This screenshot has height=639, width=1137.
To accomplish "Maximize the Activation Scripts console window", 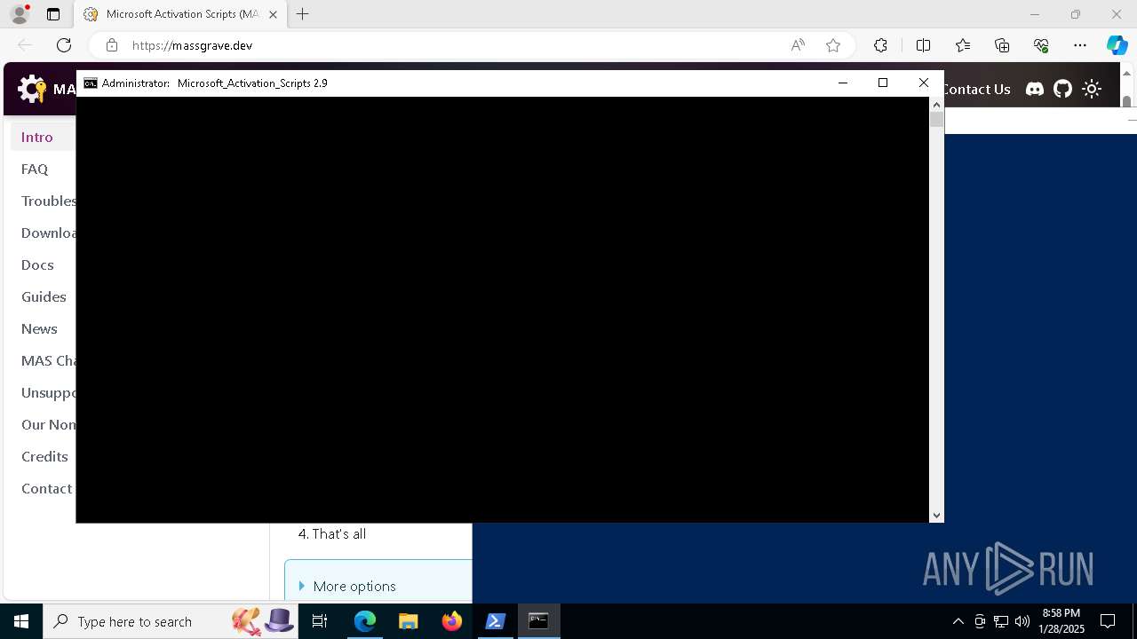I will [x=883, y=83].
